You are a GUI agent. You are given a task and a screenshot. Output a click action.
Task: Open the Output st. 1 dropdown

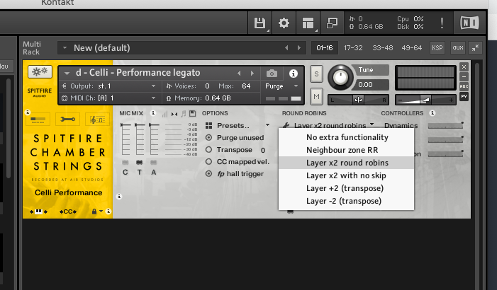[x=153, y=86]
